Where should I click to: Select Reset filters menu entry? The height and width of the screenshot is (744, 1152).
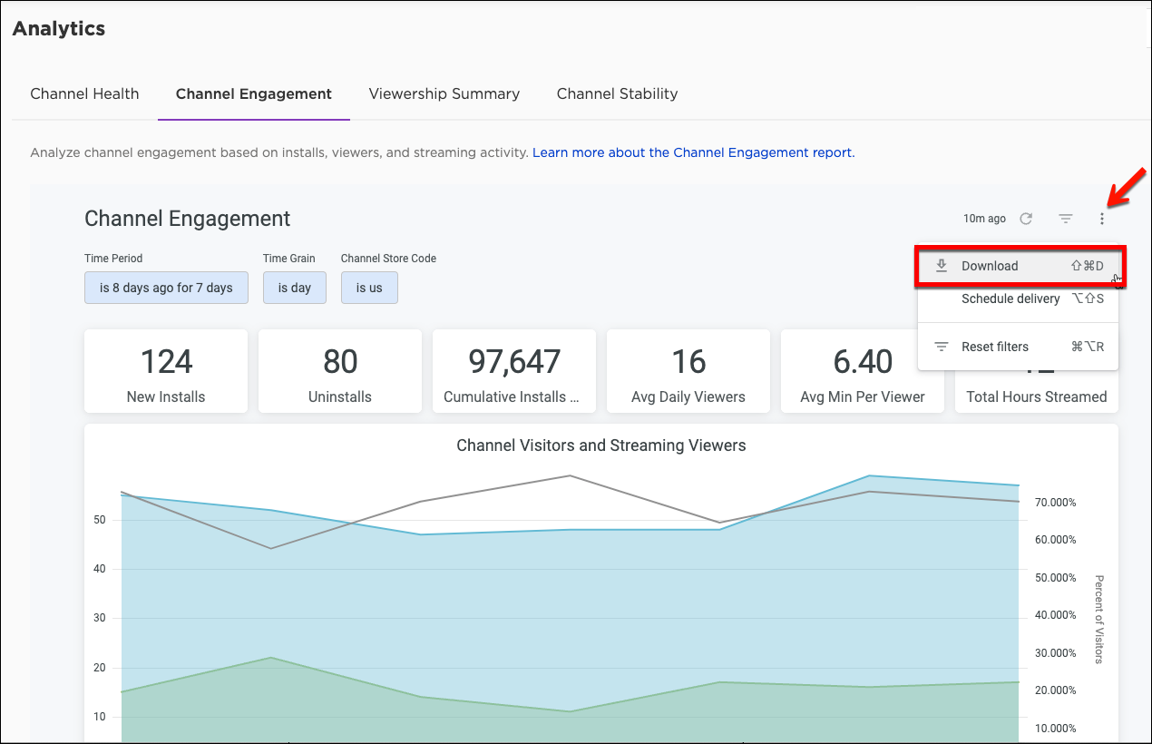coord(995,347)
